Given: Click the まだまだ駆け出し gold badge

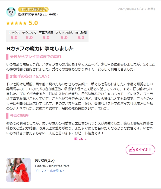Looking at the screenshot, I should click(x=33, y=9).
